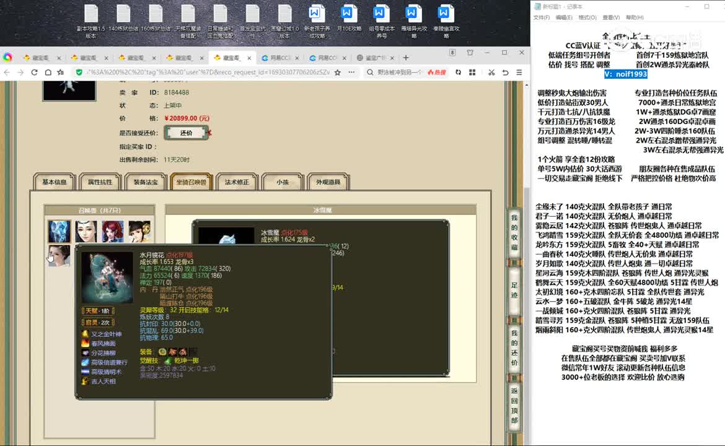Click the 高级清明术 skill icon
The width and height of the screenshot is (725, 446).
tap(85, 372)
